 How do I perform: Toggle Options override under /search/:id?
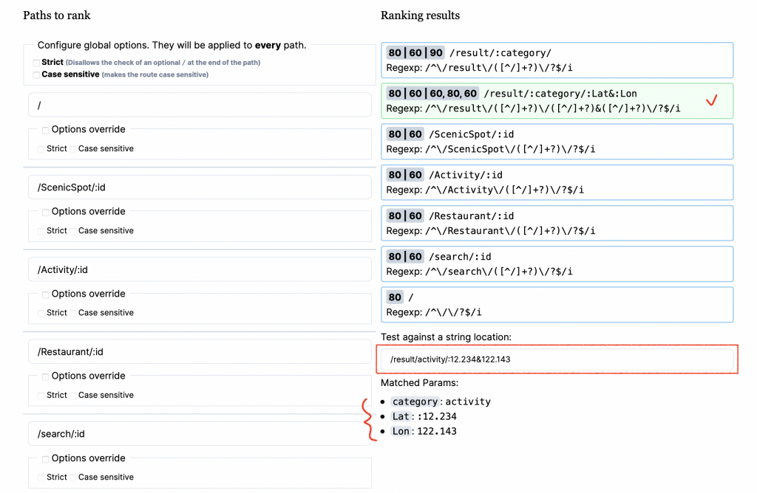tap(46, 458)
